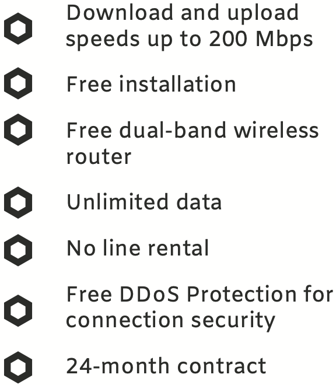Screen dimensions: 336x385
Task: Click the word 'installation'
Action: [x=178, y=84]
